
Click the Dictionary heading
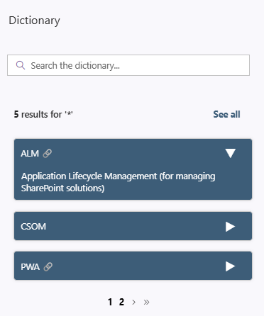tap(34, 21)
